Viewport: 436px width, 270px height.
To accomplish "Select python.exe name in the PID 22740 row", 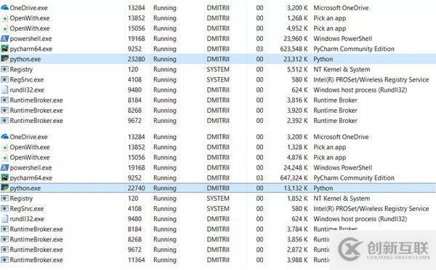I will tap(25, 188).
